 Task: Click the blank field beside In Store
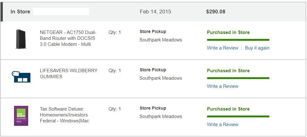click(61, 12)
